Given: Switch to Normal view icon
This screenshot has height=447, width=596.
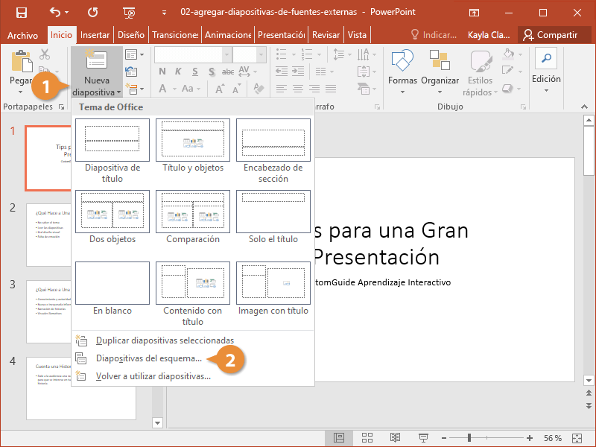Looking at the screenshot, I should (x=339, y=438).
